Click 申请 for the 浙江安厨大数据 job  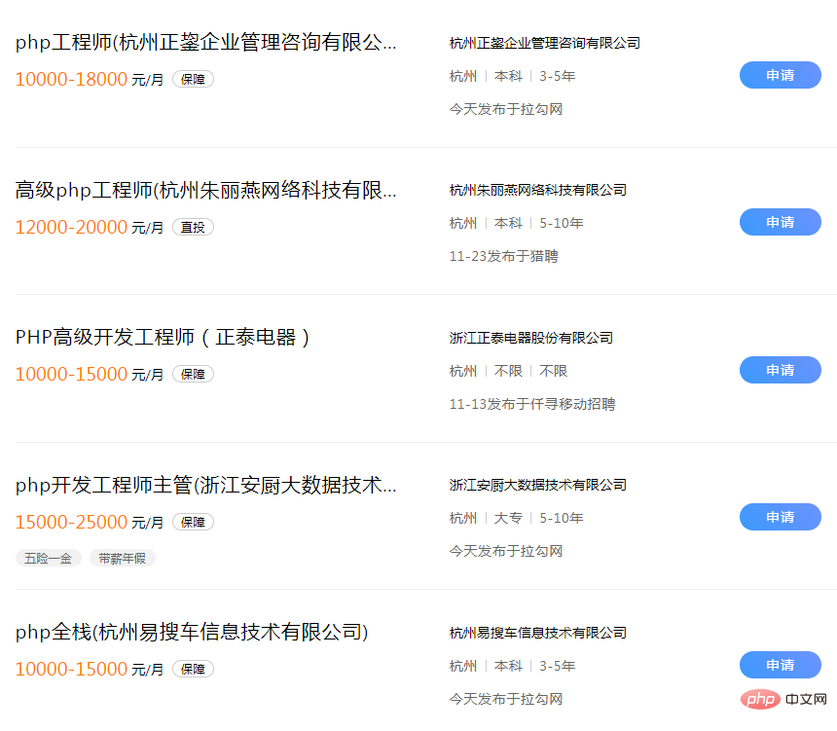click(x=780, y=517)
